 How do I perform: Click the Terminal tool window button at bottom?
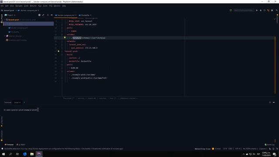pos(9,144)
